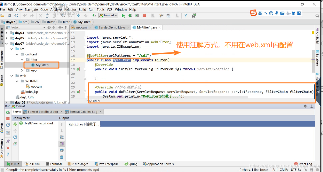Viewport: 323px width, 172px height.
Task: Click Help question mark in Run panel
Action: [8, 154]
